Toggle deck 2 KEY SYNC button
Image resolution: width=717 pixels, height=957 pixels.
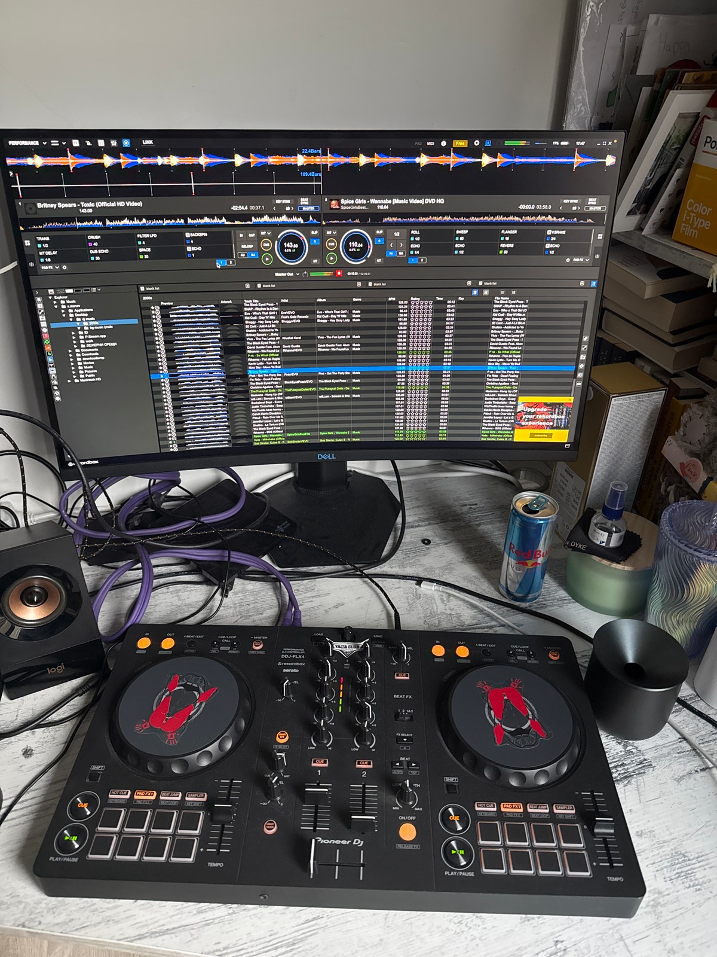pyautogui.click(x=570, y=202)
